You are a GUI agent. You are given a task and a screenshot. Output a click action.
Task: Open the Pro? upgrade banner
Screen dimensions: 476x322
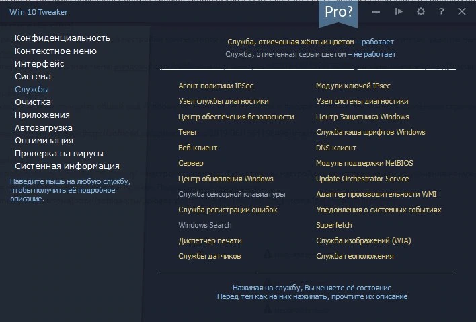click(338, 13)
